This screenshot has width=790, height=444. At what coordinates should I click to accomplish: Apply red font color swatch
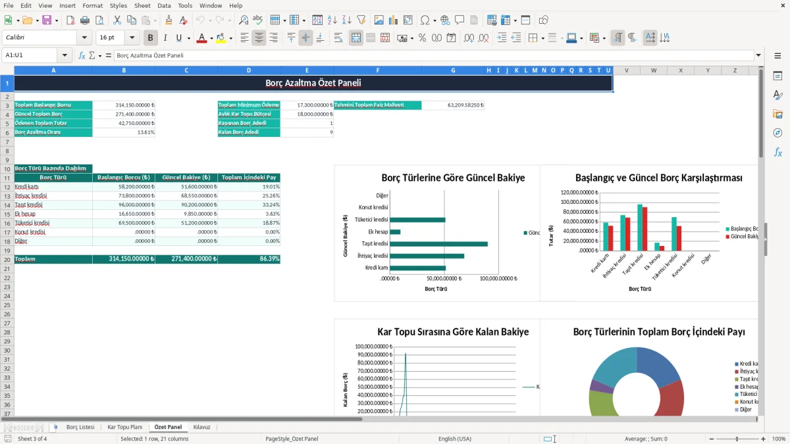pos(201,38)
